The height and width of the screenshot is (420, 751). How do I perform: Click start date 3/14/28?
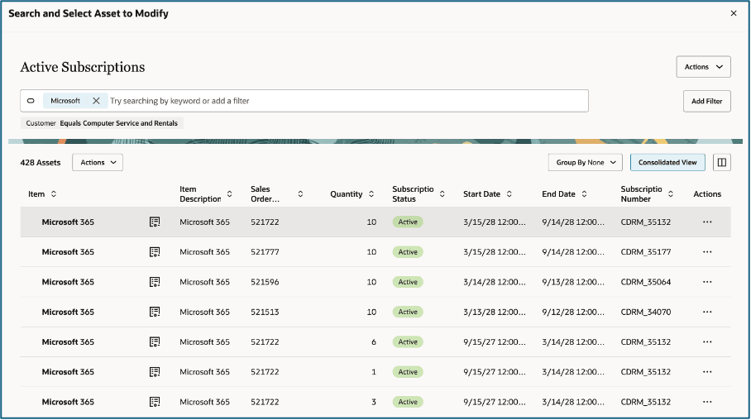pyautogui.click(x=495, y=282)
